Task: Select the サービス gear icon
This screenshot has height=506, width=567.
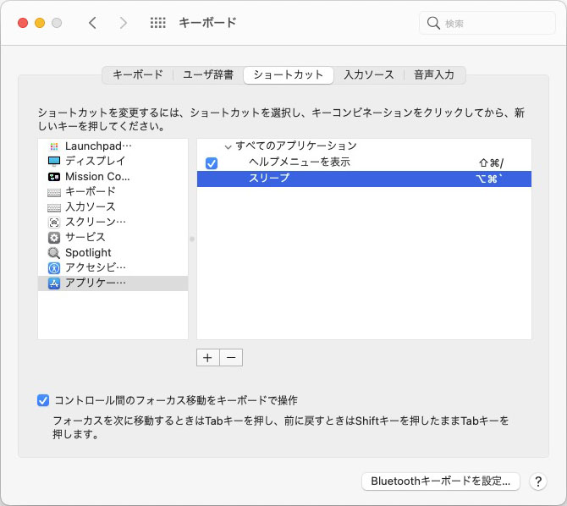Action: click(x=54, y=237)
